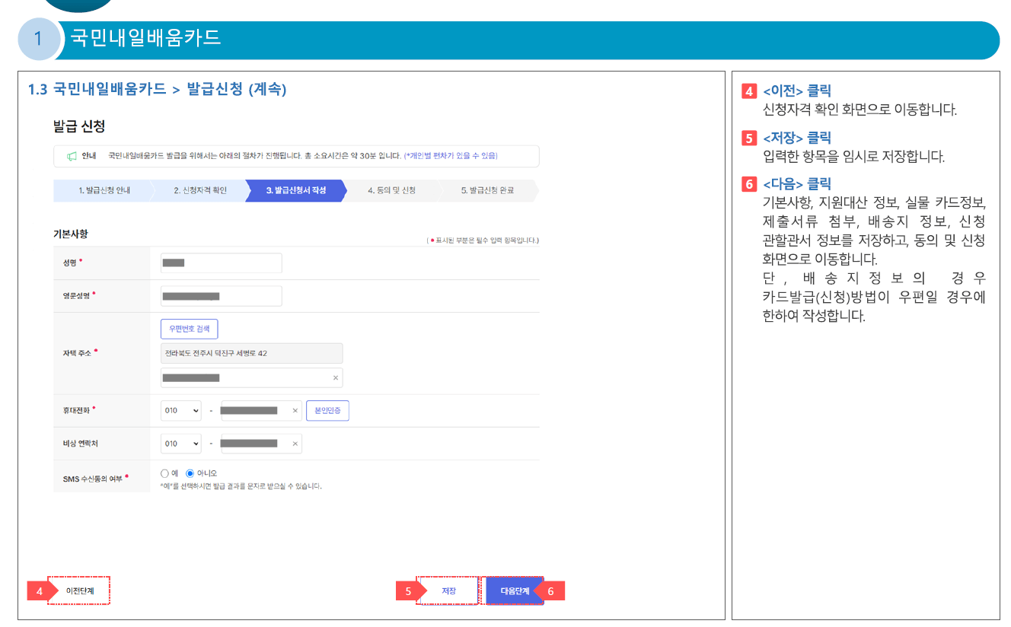Viewport: 1011px width, 627px height.
Task: Click the 휴대전화 field label
Action: tap(78, 411)
